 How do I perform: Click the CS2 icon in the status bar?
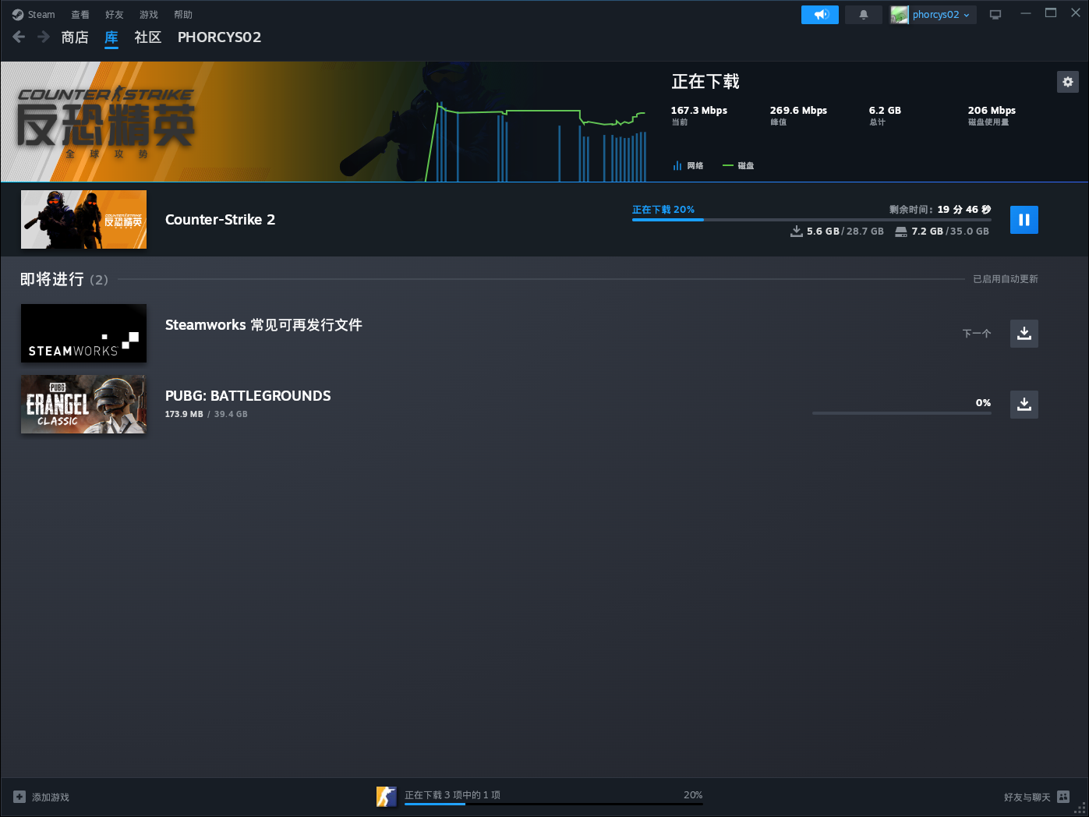tap(387, 796)
